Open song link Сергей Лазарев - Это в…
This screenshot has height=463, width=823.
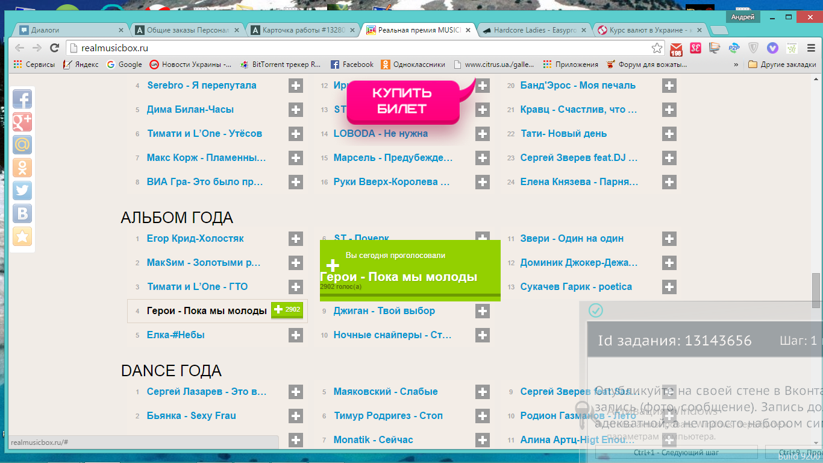(x=206, y=392)
